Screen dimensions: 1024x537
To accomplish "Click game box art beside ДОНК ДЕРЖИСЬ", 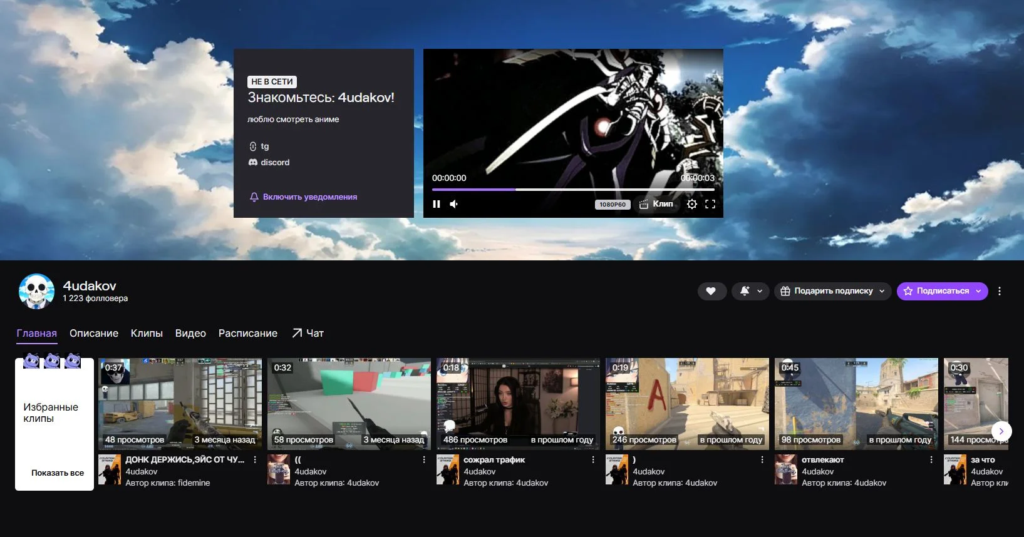I will pyautogui.click(x=110, y=470).
